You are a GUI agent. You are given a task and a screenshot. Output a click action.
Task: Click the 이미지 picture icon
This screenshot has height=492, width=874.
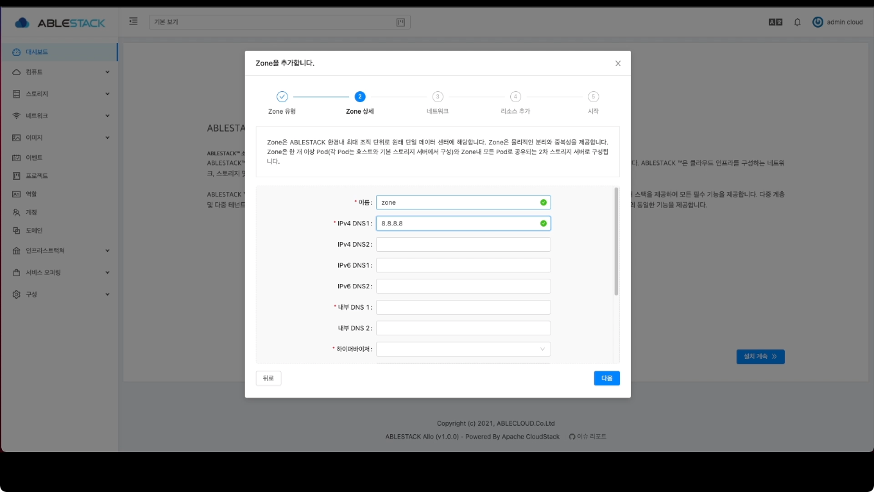coord(17,137)
